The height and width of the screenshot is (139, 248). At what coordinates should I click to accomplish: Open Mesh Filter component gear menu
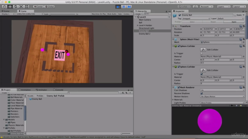click(x=244, y=39)
